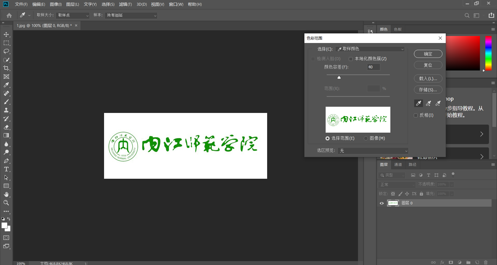Select the Crop tool
Screen dimensions: 497x265
click(6, 68)
